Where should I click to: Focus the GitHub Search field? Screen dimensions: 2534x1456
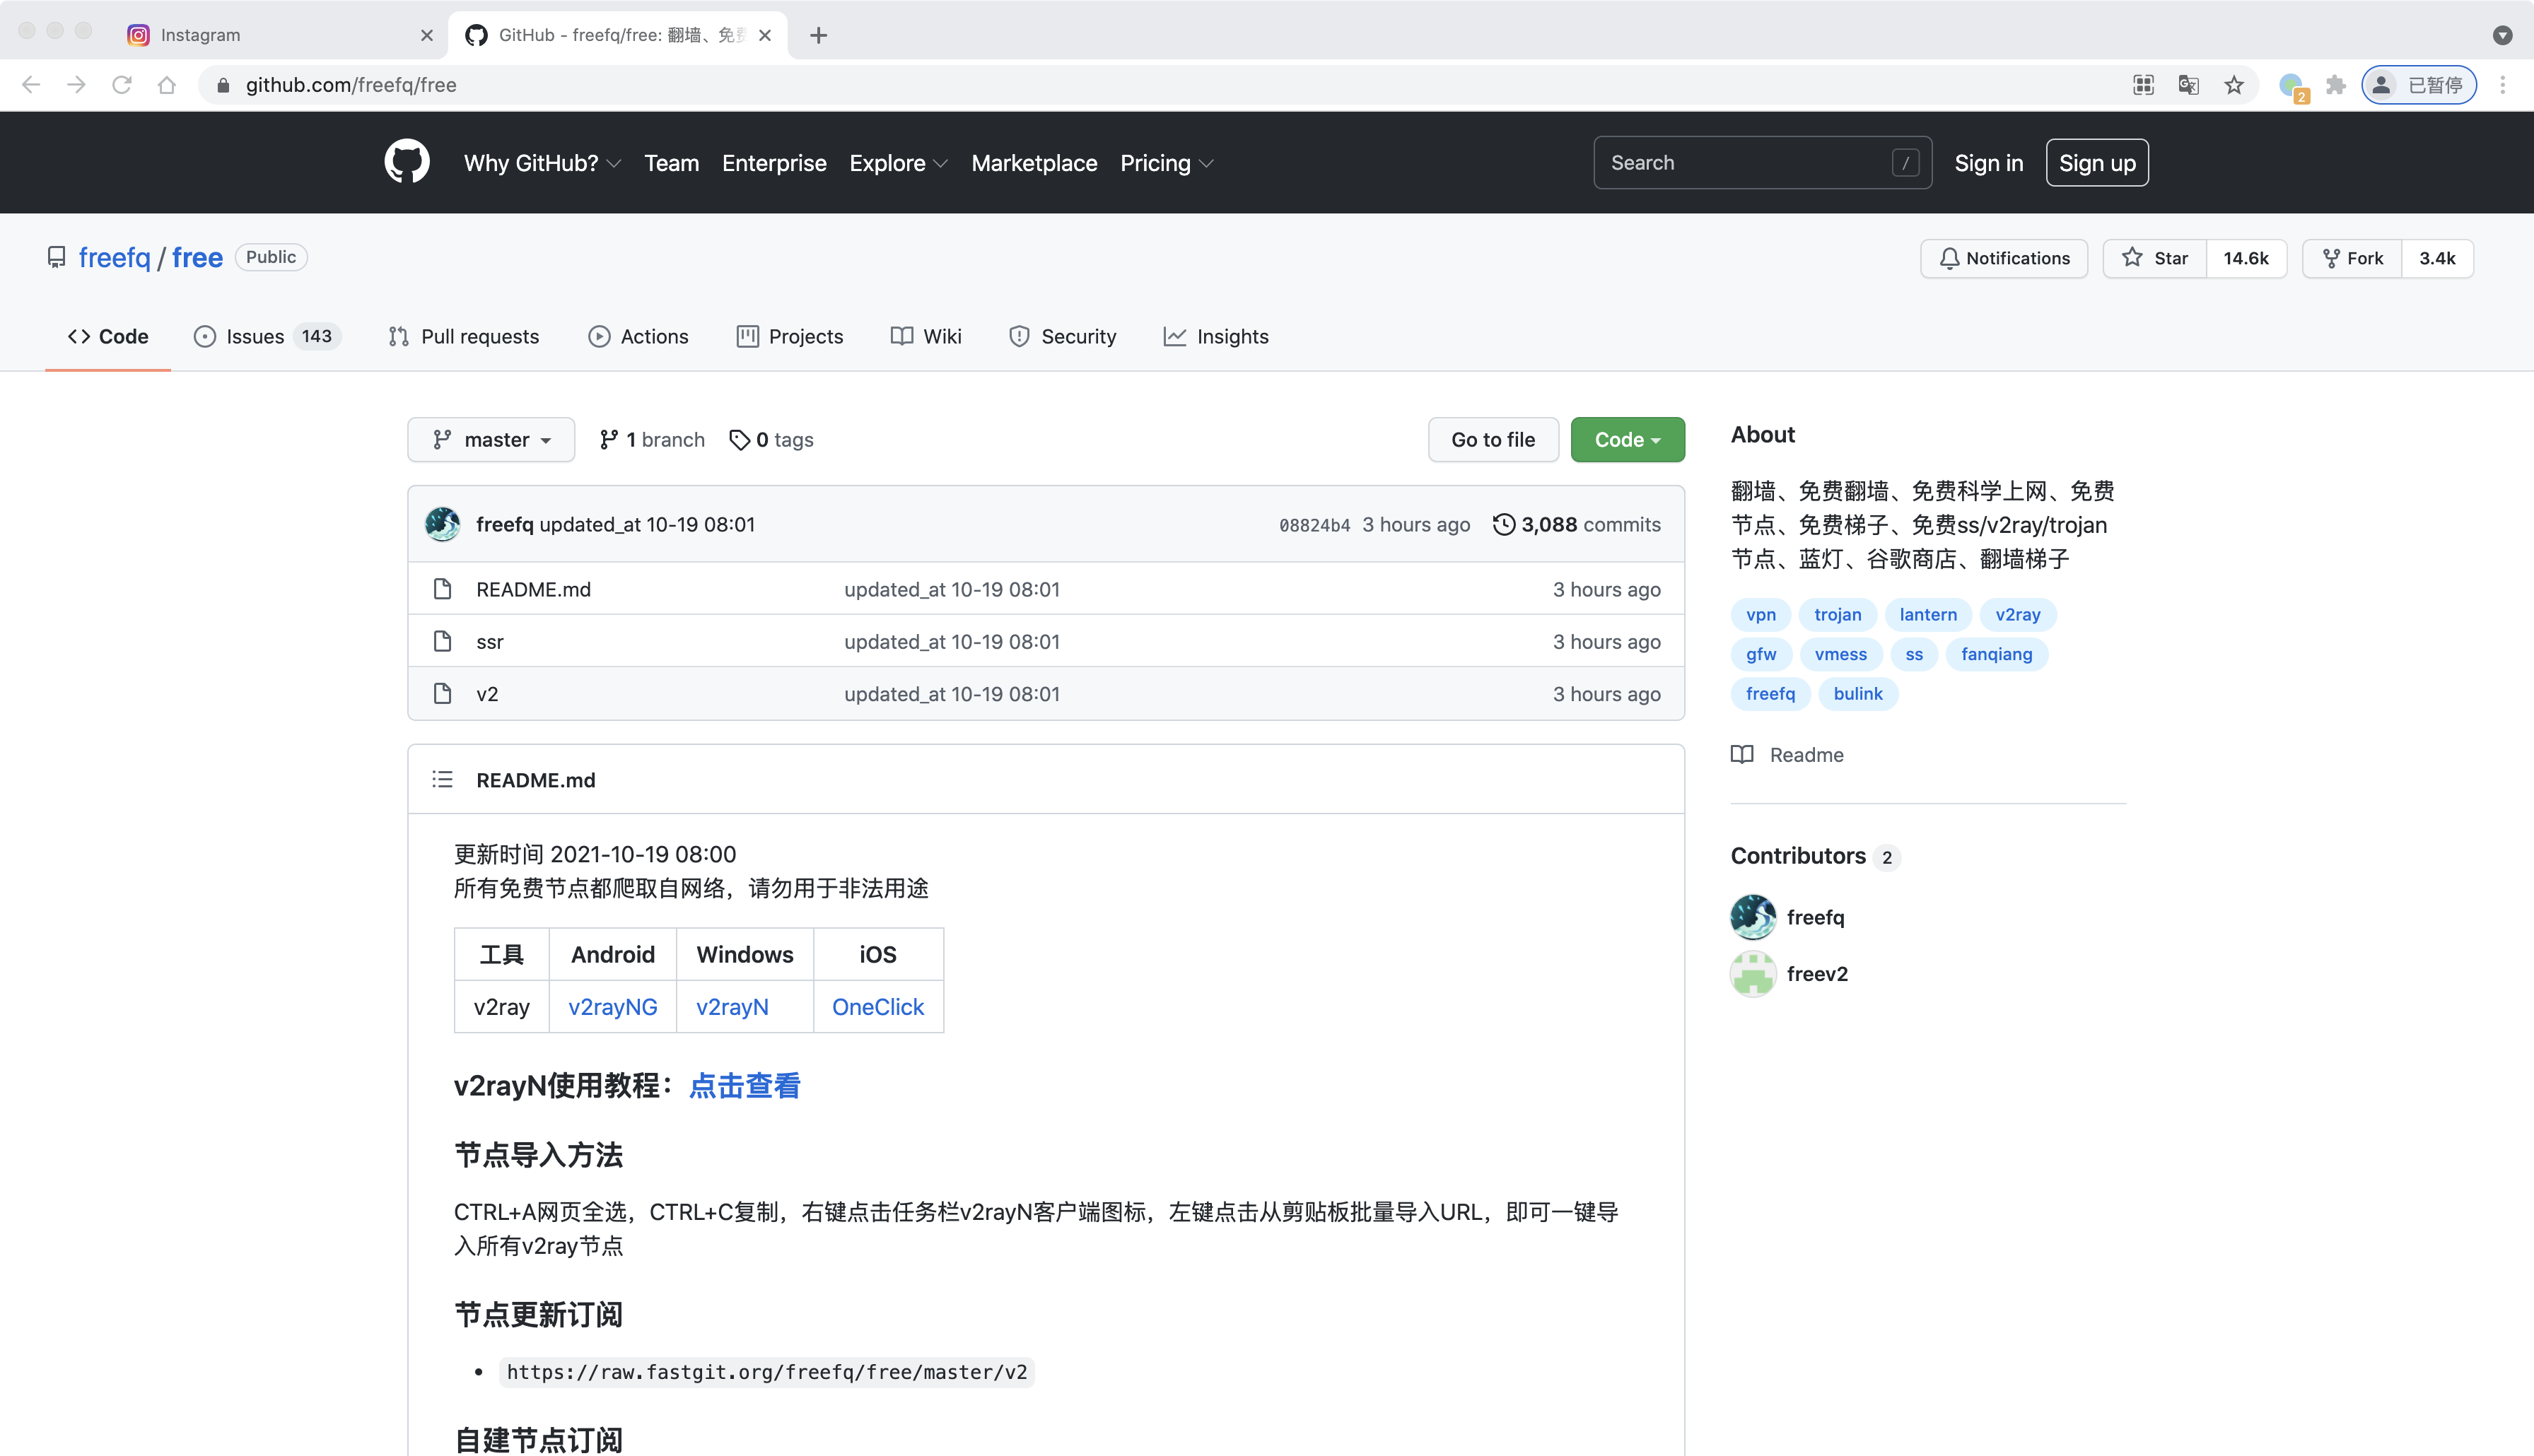(x=1762, y=163)
